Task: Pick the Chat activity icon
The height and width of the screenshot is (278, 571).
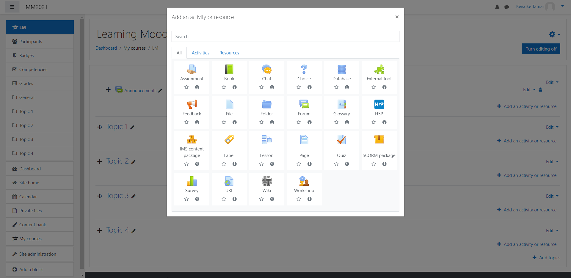Action: 267,69
